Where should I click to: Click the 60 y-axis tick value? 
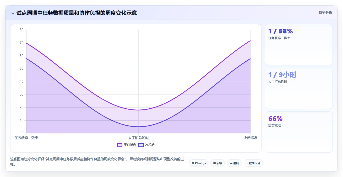[x=21, y=56]
